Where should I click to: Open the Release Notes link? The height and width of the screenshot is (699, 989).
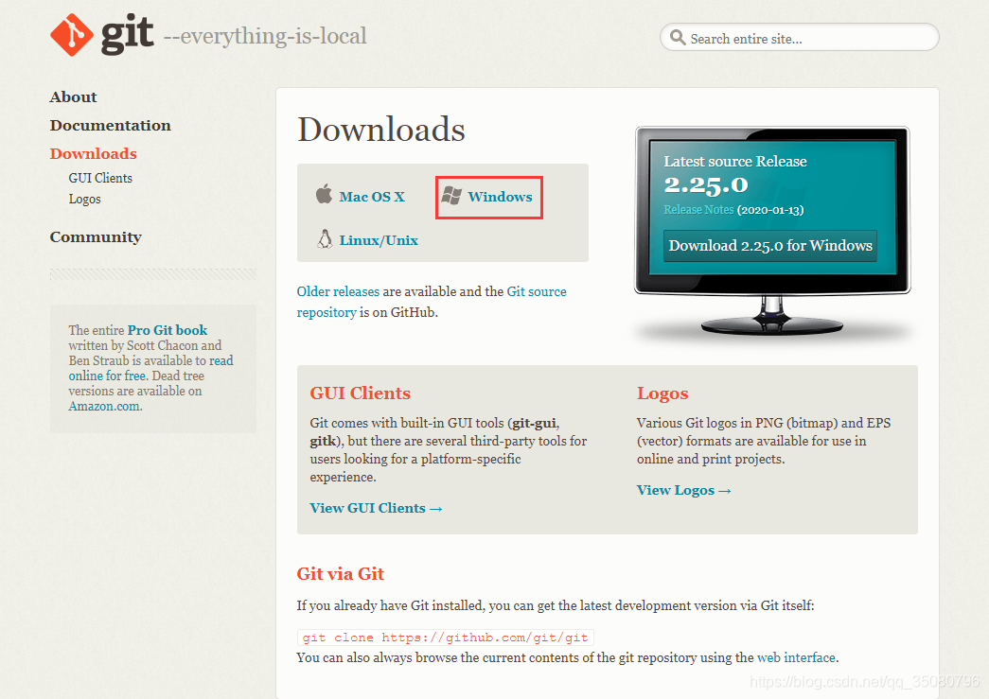click(x=698, y=209)
